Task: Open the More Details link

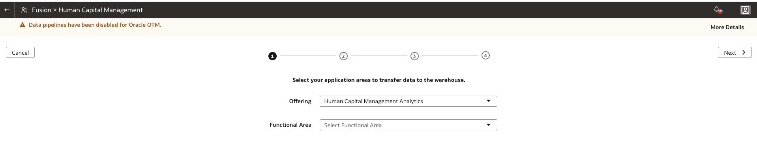Action: pyautogui.click(x=727, y=27)
